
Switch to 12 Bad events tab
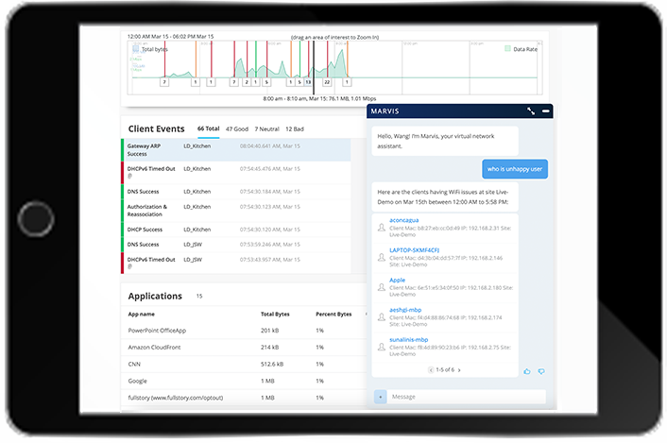[295, 128]
